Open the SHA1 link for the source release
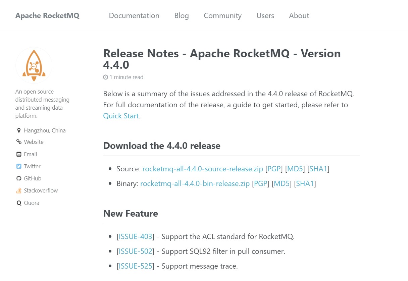Screen dimensions: 408x281 [x=318, y=169]
